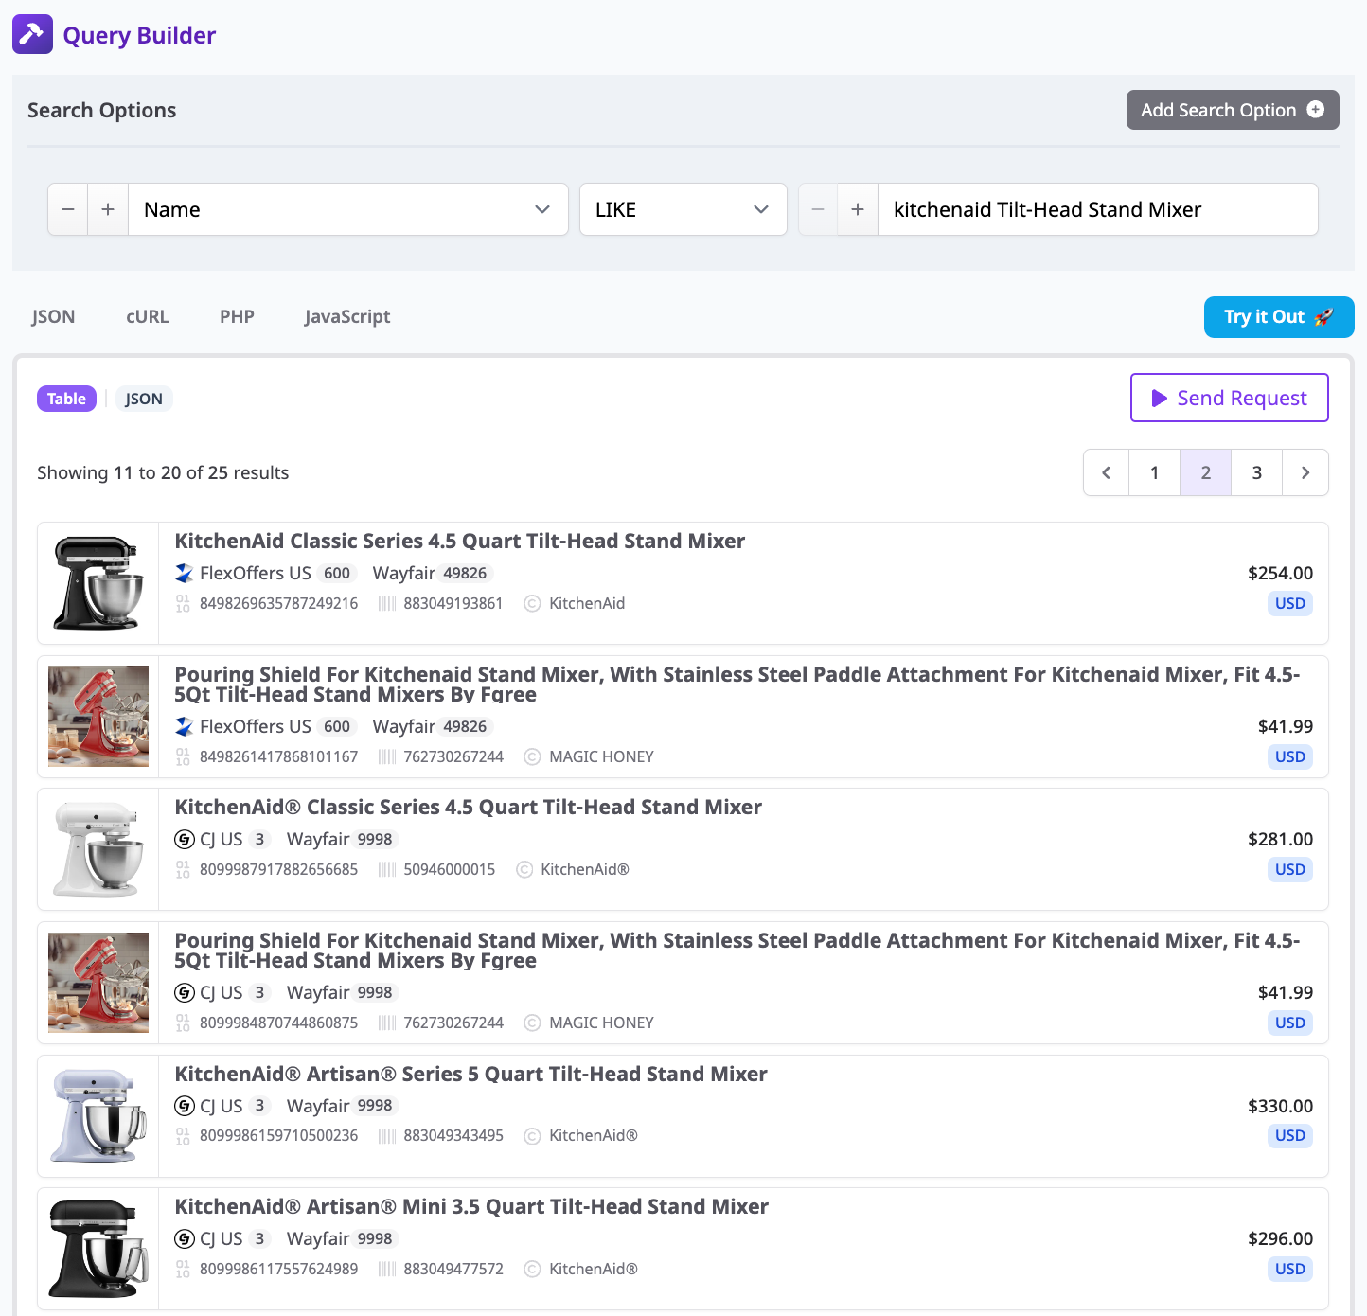The width and height of the screenshot is (1367, 1316).
Task: Go to previous page with left chevron
Action: (1106, 472)
